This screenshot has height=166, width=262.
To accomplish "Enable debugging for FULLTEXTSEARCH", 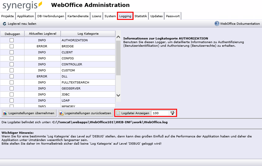I will pyautogui.click(x=11, y=82).
